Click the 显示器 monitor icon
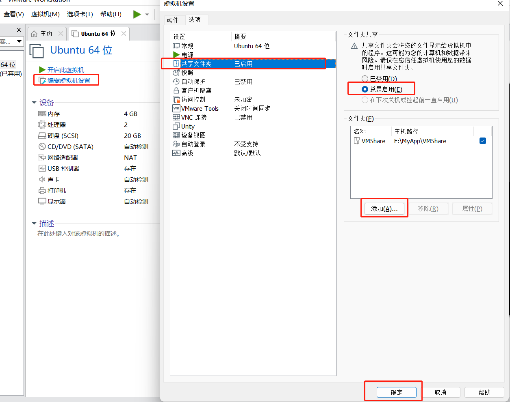 pos(42,201)
